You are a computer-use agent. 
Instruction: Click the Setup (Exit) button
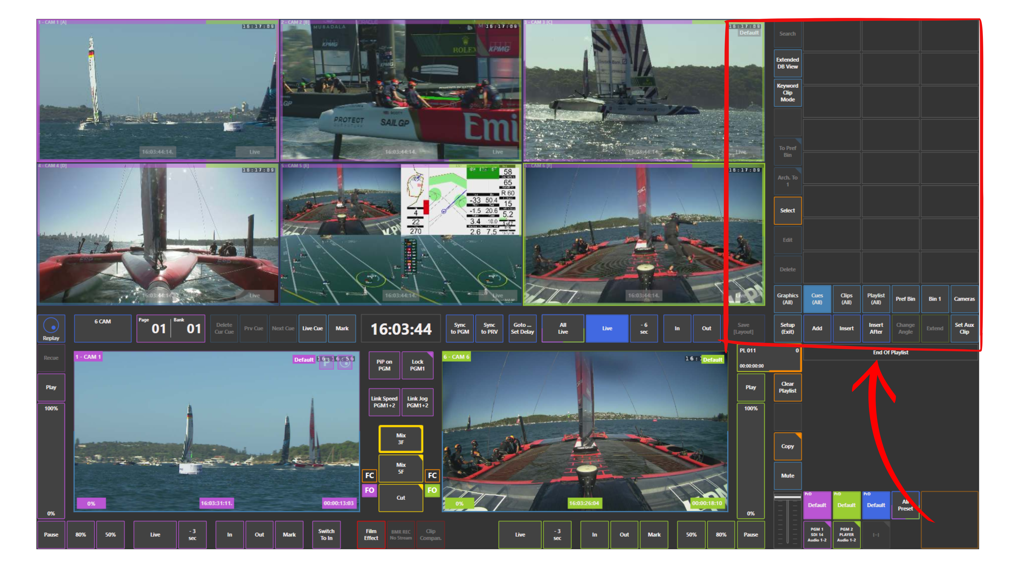coord(787,329)
